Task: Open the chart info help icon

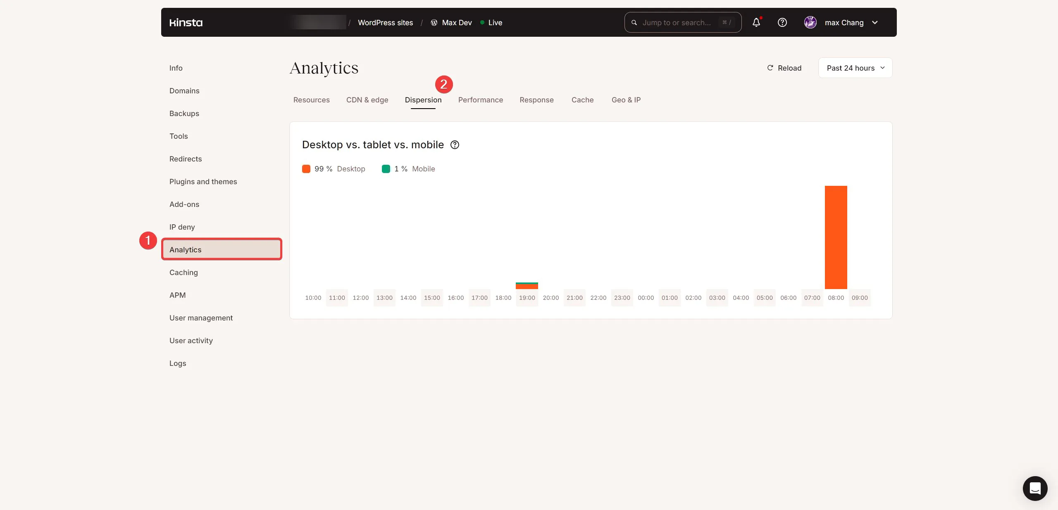Action: click(x=455, y=145)
